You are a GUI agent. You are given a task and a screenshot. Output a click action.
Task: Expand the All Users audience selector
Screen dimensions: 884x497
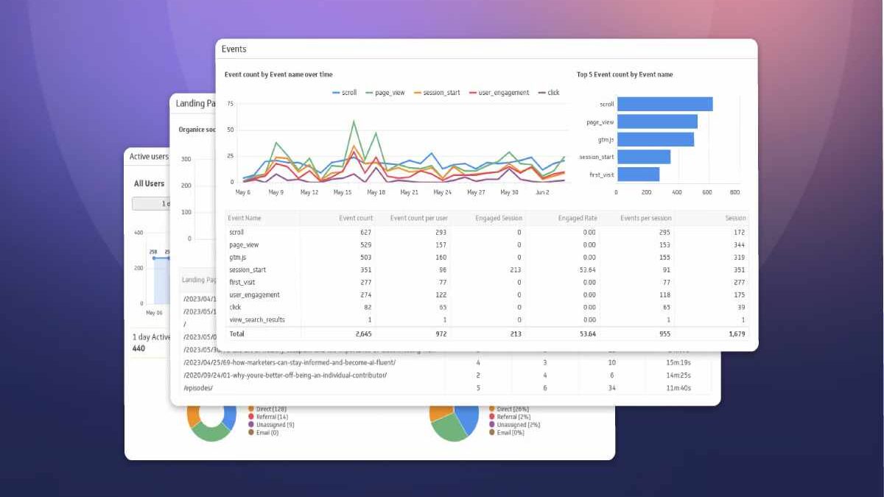[x=149, y=183]
